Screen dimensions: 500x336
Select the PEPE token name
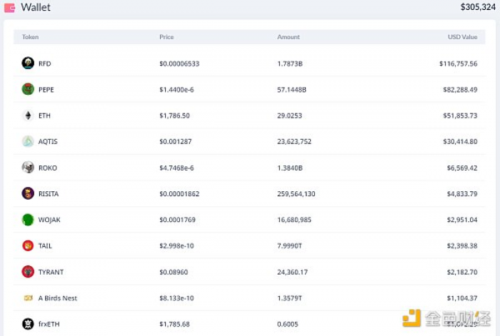point(46,90)
